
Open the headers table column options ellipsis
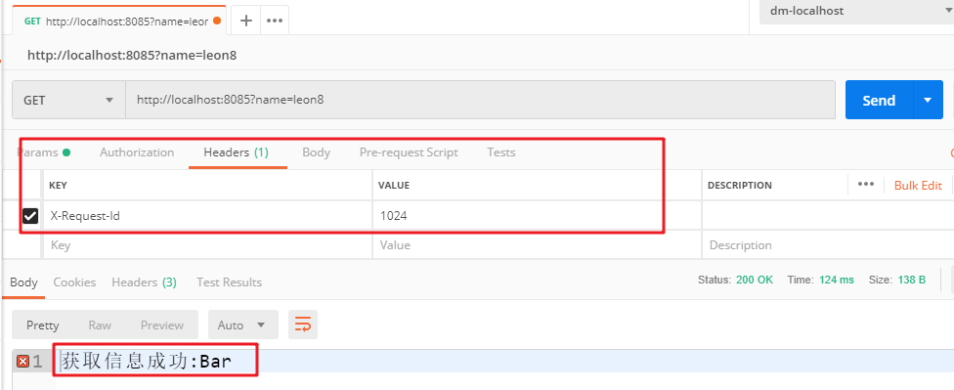(866, 185)
